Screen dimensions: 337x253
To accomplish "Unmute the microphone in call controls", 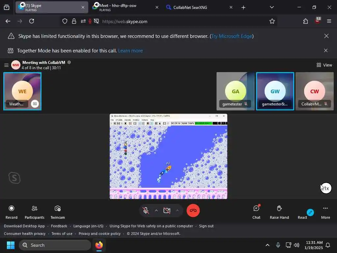I will (146, 211).
